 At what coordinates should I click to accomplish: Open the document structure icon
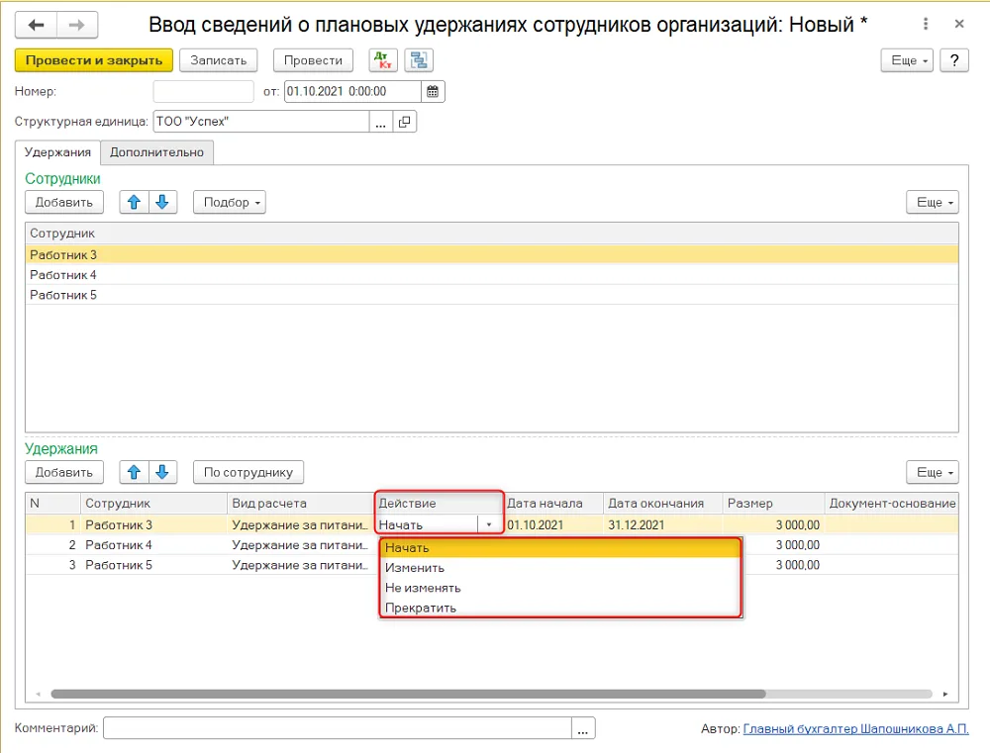point(419,60)
